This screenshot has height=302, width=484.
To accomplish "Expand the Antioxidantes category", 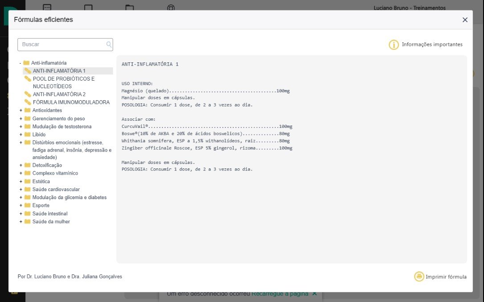I will click(x=21, y=110).
